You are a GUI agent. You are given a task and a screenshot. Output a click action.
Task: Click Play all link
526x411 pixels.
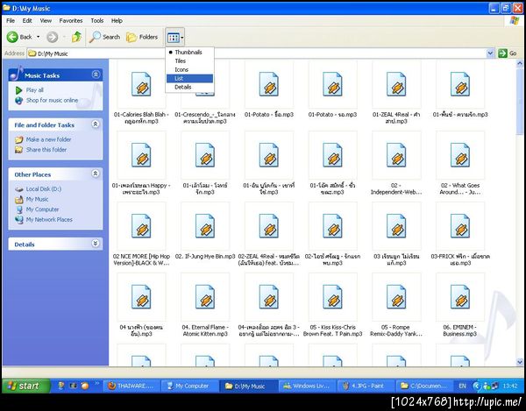[x=34, y=90]
